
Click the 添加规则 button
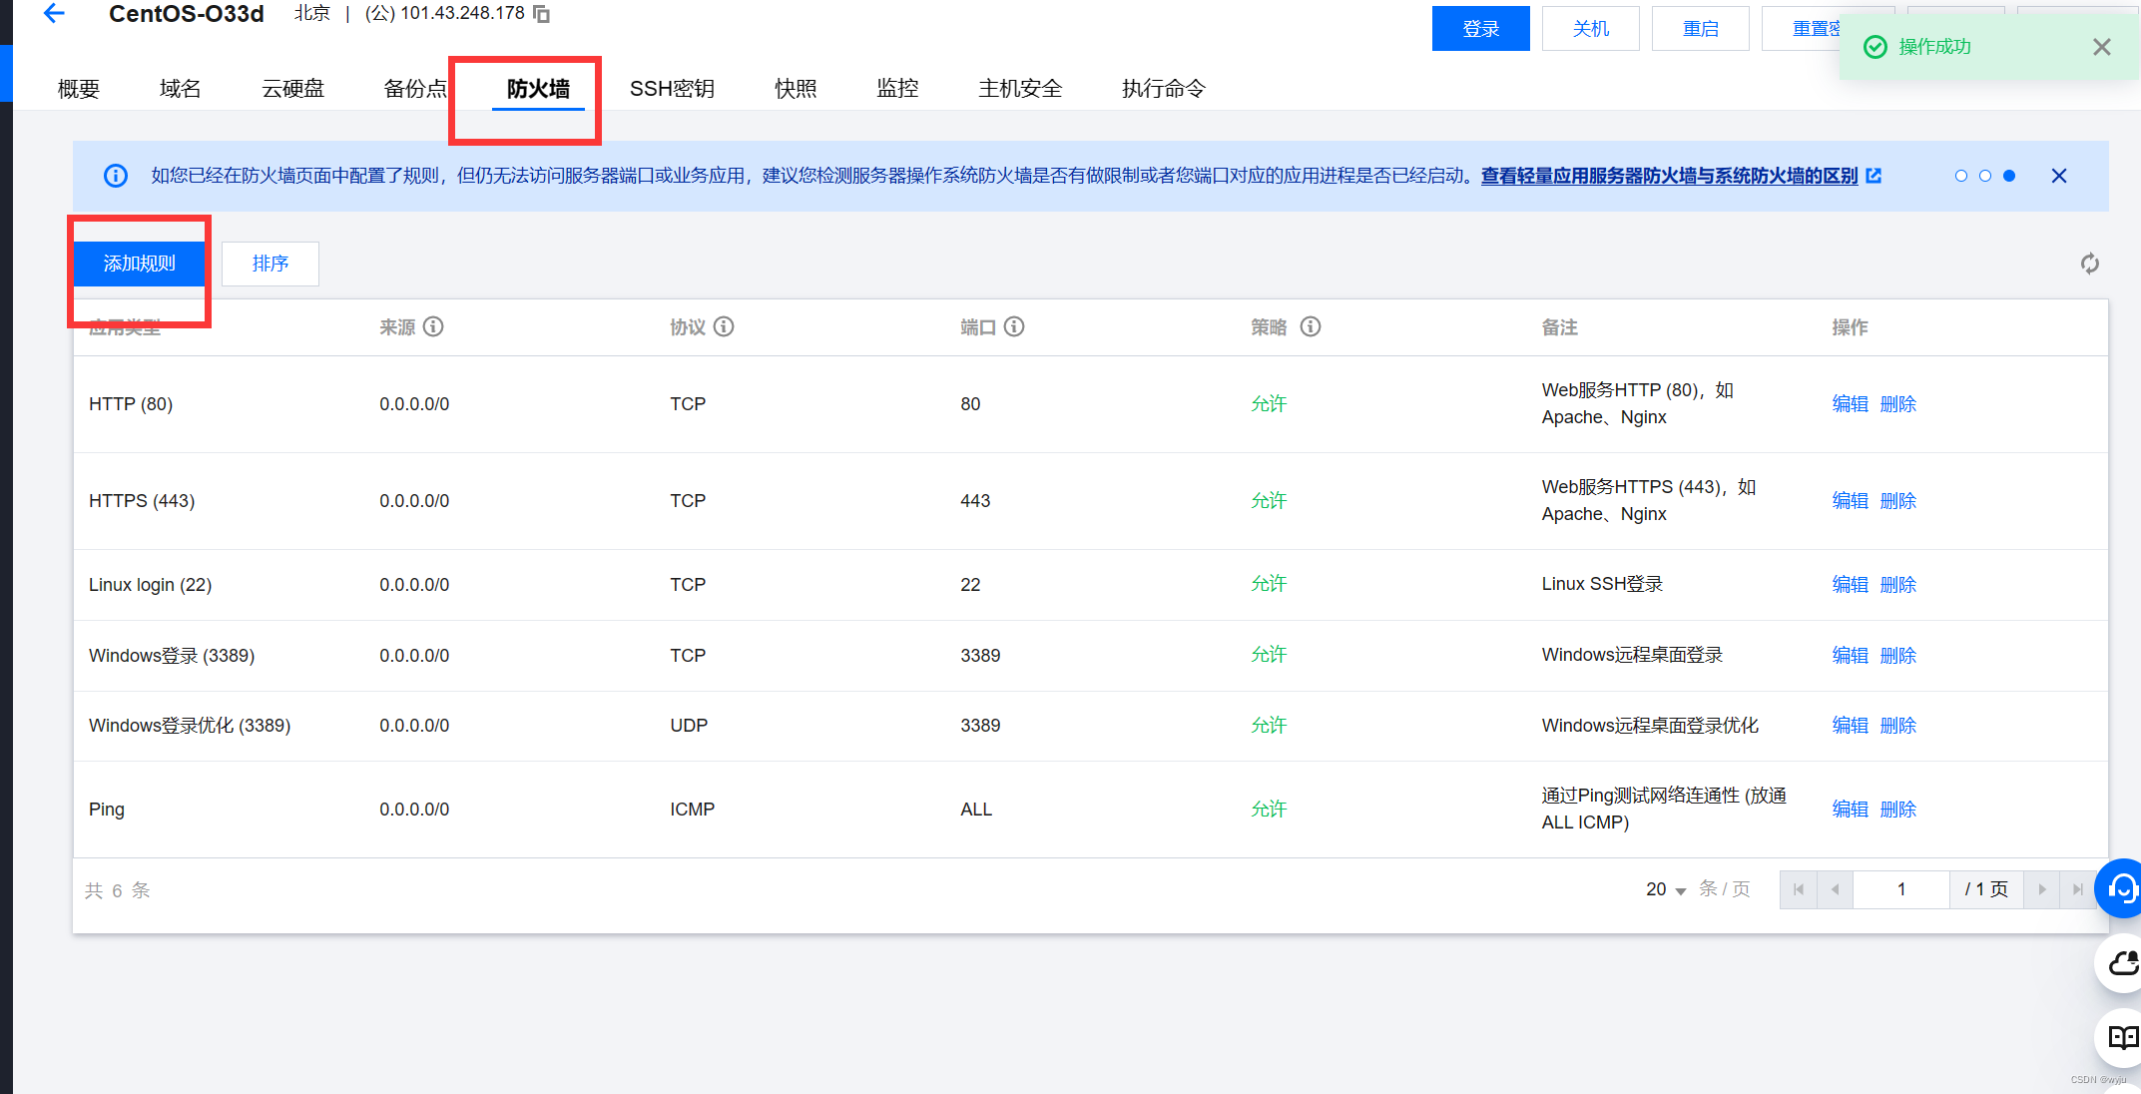pyautogui.click(x=139, y=264)
